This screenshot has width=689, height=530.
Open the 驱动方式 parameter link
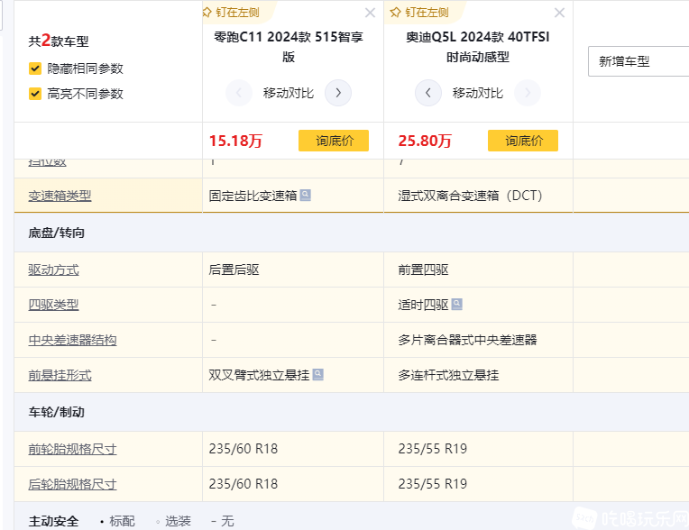(x=53, y=270)
